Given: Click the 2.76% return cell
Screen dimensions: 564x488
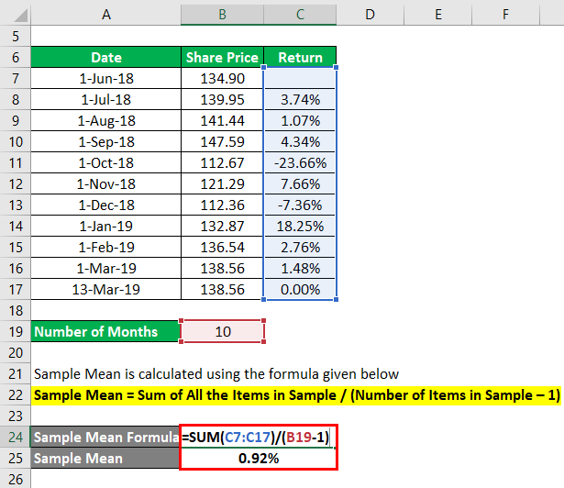Looking at the screenshot, I should [301, 247].
